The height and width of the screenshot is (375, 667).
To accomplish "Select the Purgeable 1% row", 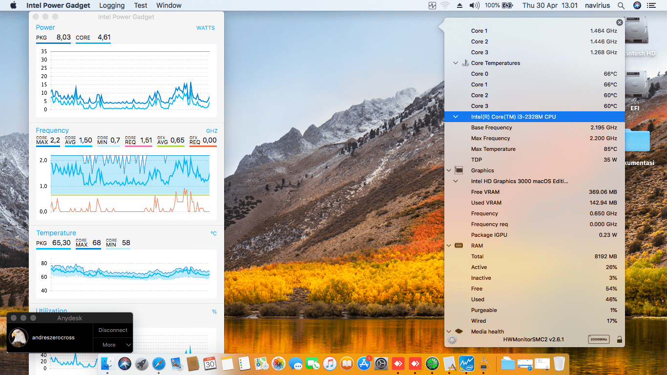I will pos(535,310).
